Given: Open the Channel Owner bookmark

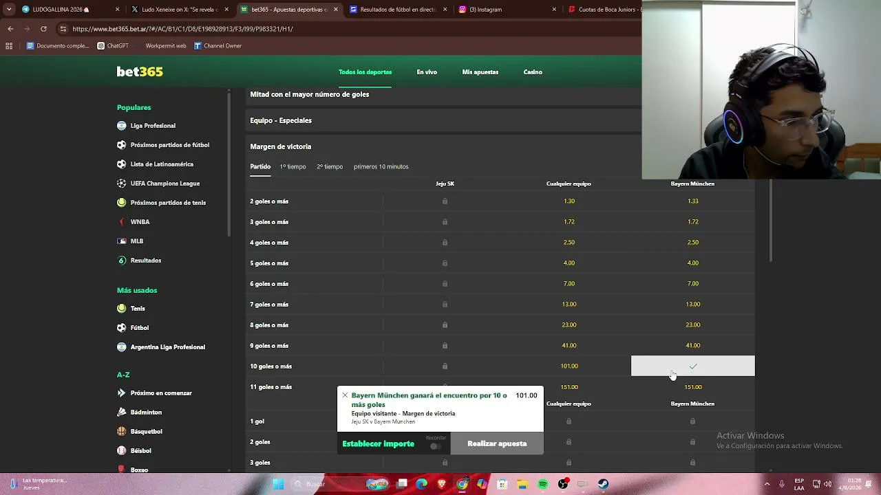Looking at the screenshot, I should tap(217, 46).
